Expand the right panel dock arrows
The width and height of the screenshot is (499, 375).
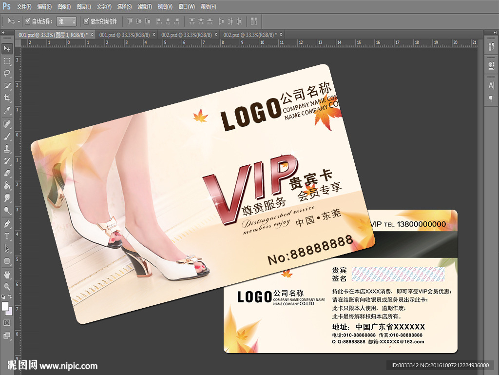(x=495, y=33)
